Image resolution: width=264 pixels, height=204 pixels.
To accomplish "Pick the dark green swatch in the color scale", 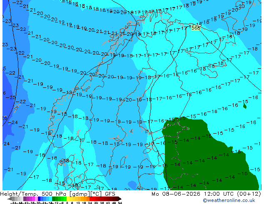I will [x=53, y=199].
